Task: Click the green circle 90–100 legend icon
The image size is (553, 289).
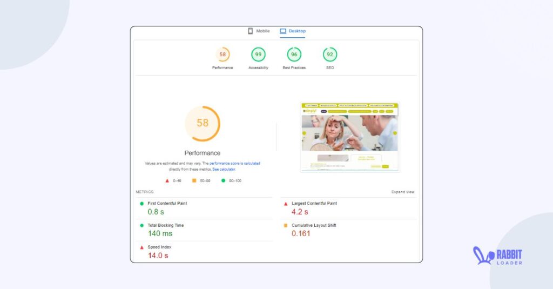Action: tap(223, 180)
